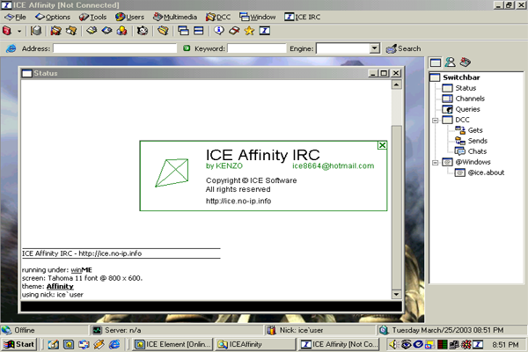The width and height of the screenshot is (528, 352).
Task: Open the DCC menu
Action: (218, 17)
